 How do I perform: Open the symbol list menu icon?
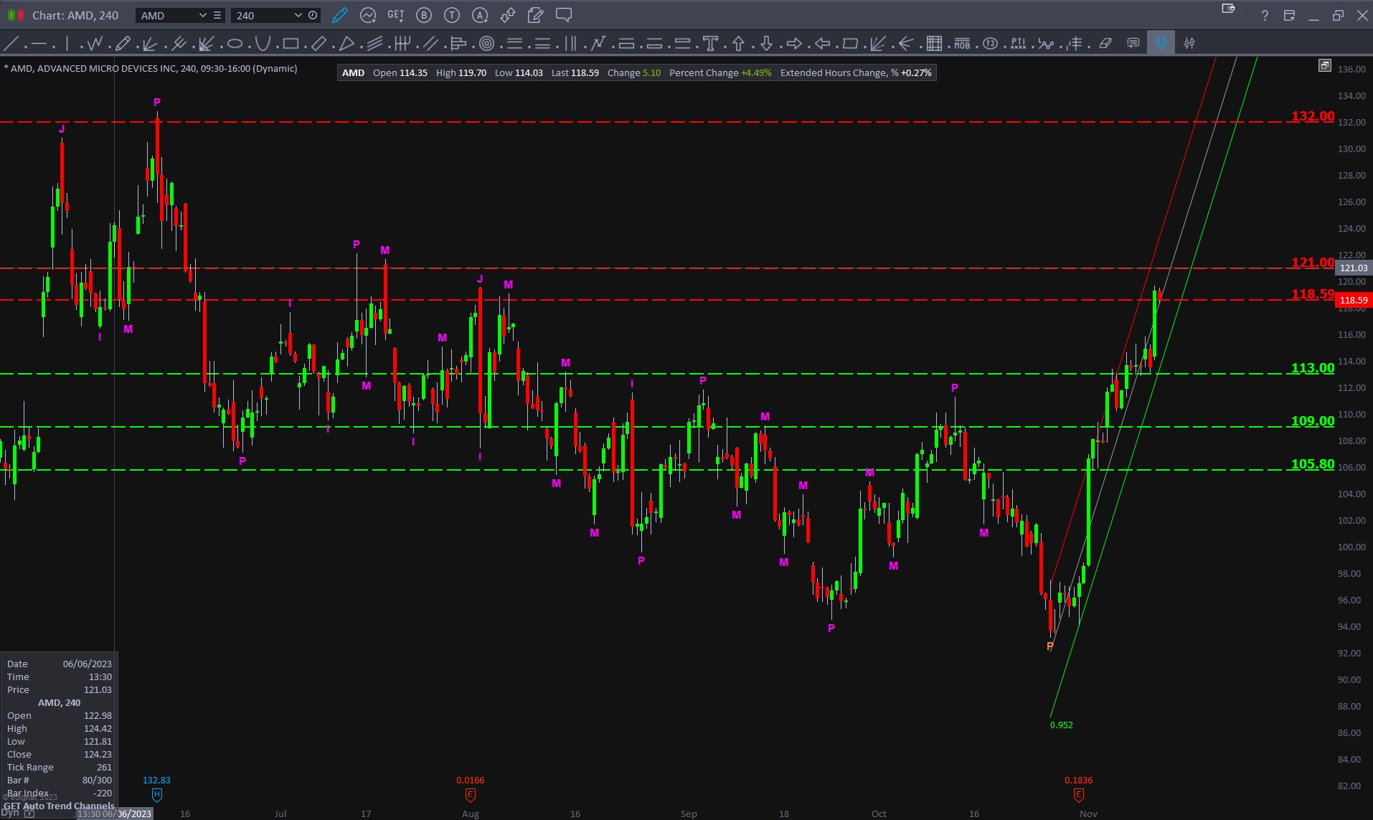(x=217, y=15)
